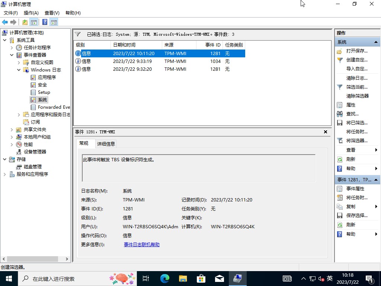
Task: Click 保存选择... action
Action: 357,216
